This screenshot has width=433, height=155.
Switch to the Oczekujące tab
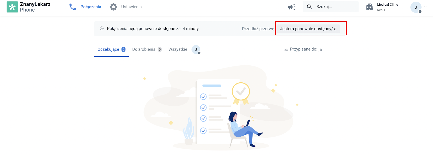[x=108, y=49]
